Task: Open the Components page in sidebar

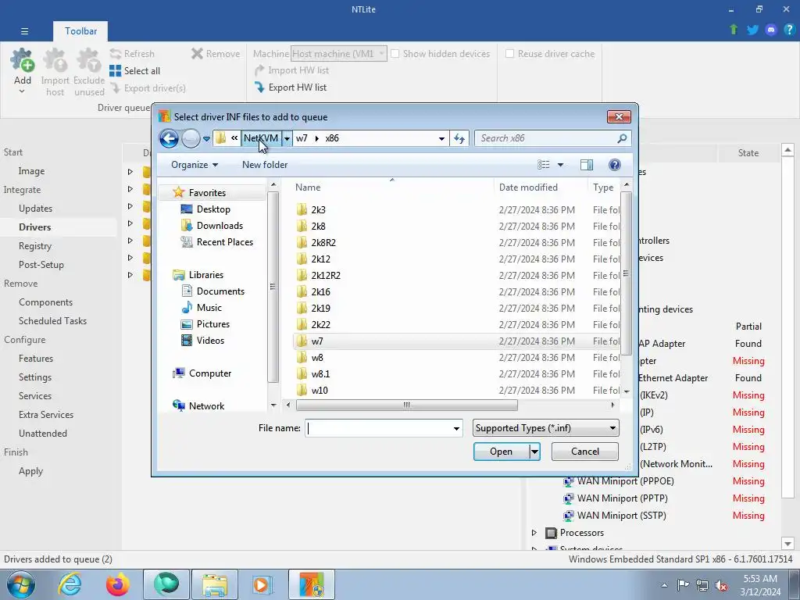Action: click(45, 302)
